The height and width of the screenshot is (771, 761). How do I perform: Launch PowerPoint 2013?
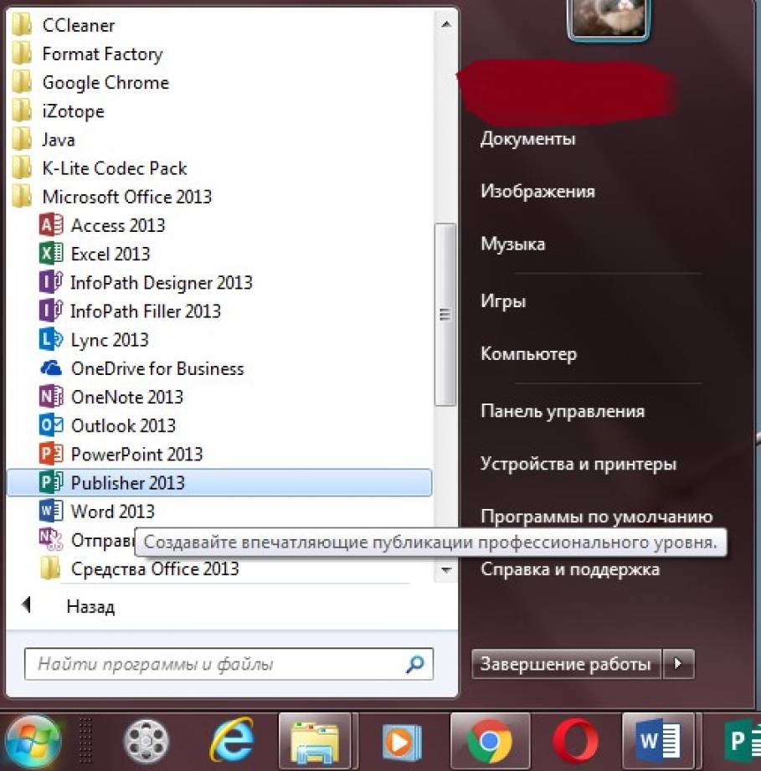pos(136,454)
